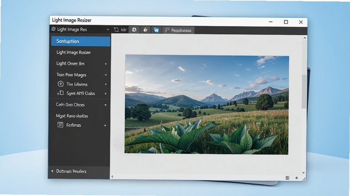
Task: Select Celn Sleo Oboes sidebar entry
Action: tap(70, 104)
